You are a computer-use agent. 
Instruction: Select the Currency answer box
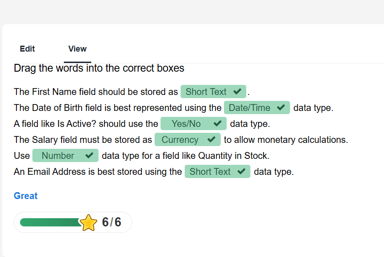tap(180, 140)
